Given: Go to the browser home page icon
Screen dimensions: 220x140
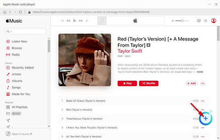Looking at the screenshot, I should click(x=5, y=12).
